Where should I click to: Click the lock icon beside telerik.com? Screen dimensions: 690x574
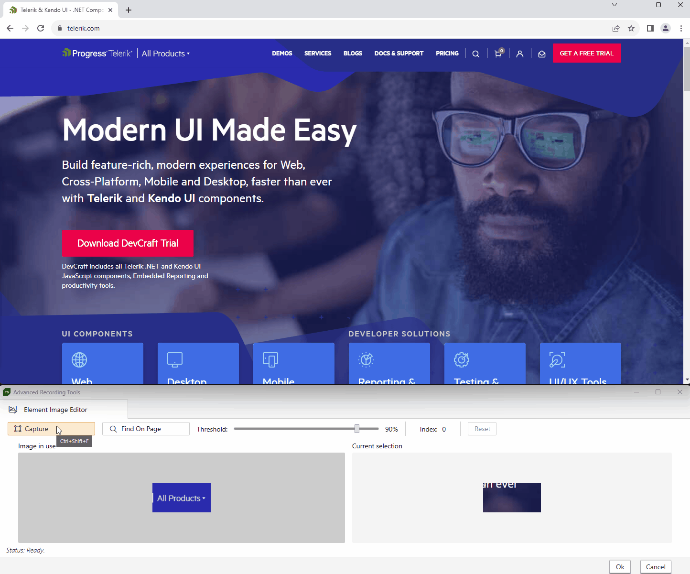click(60, 28)
